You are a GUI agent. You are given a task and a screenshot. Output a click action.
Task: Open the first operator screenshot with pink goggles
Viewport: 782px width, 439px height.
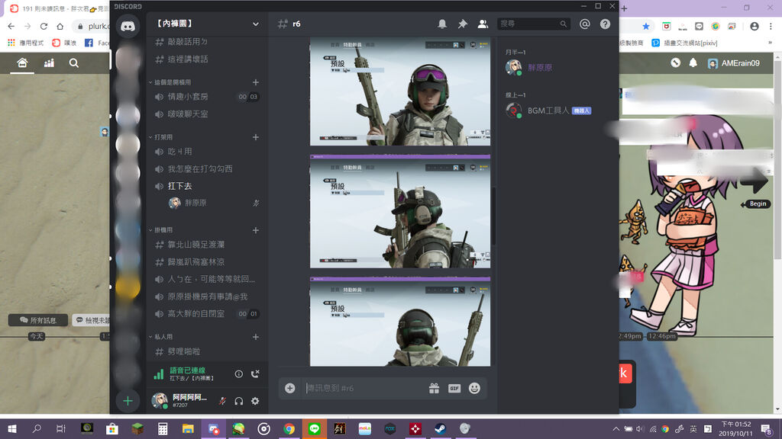click(x=400, y=91)
